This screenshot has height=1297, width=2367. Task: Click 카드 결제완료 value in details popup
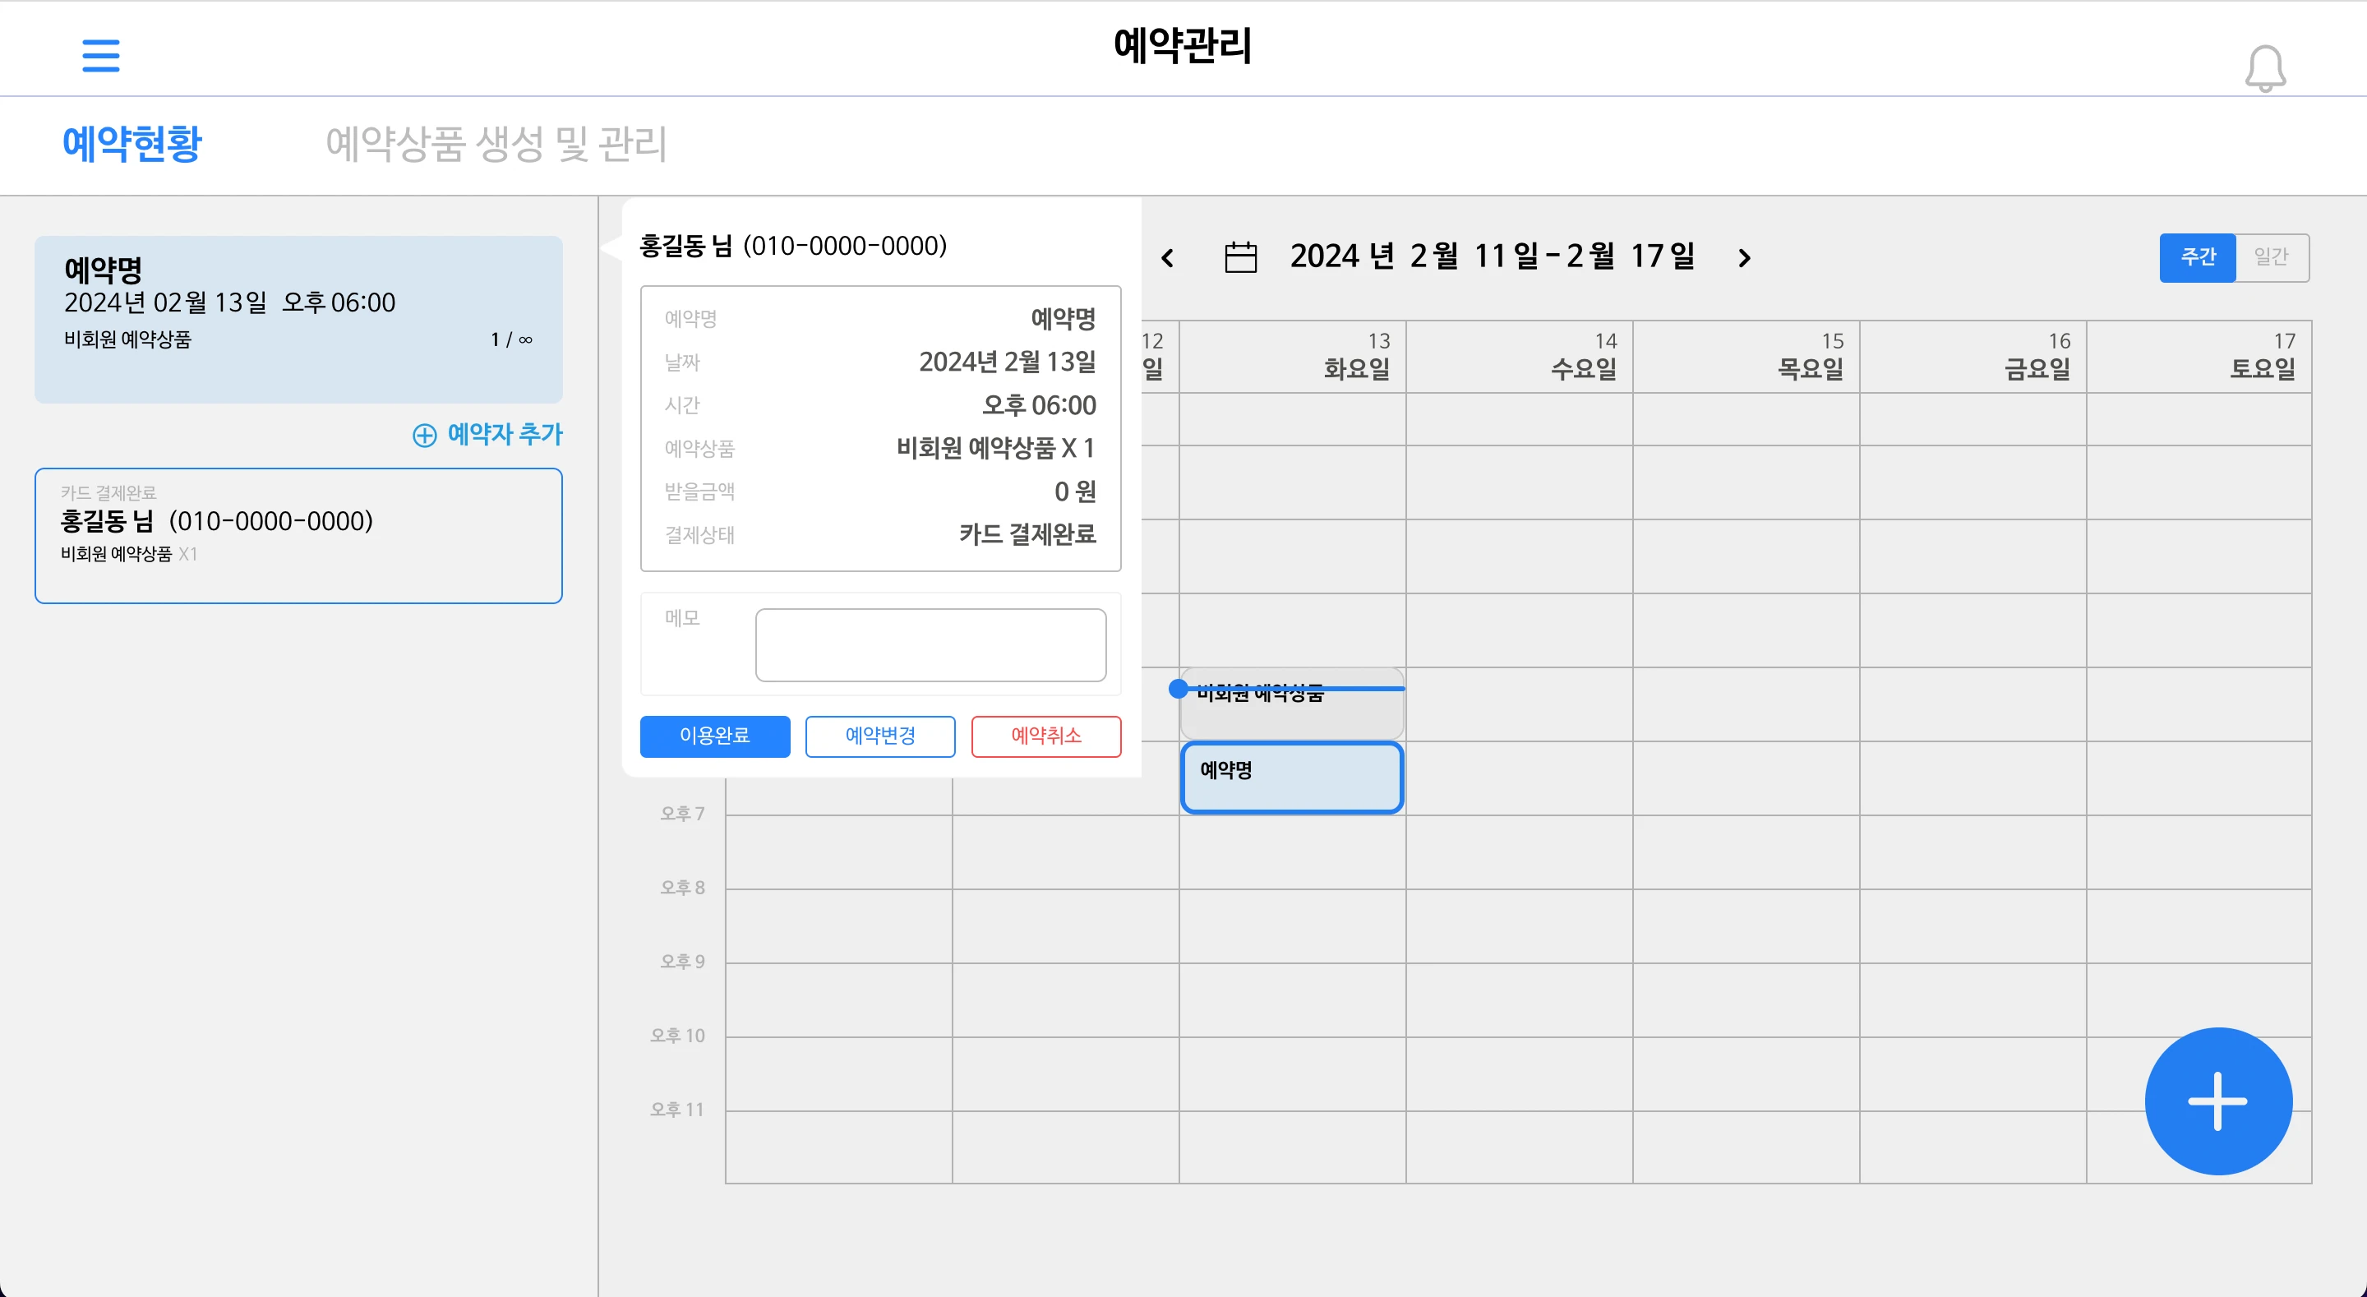[1027, 534]
